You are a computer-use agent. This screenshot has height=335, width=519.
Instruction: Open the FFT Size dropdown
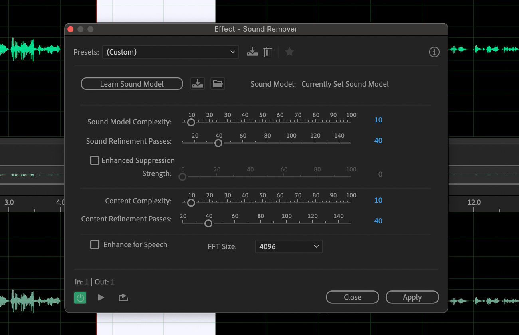coord(288,246)
